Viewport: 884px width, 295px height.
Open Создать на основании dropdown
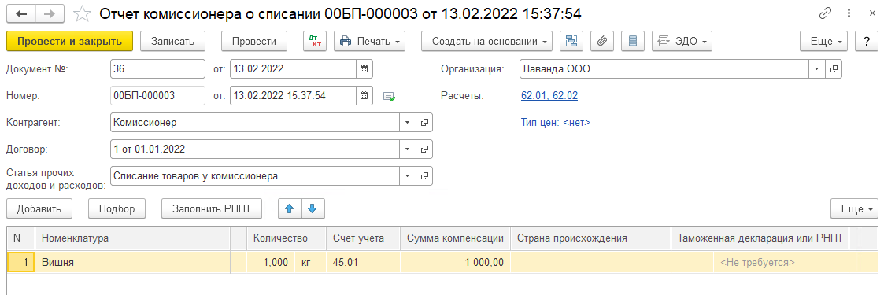pos(487,41)
